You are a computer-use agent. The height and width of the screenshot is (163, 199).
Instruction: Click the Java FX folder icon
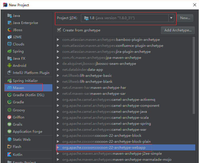[9, 58]
